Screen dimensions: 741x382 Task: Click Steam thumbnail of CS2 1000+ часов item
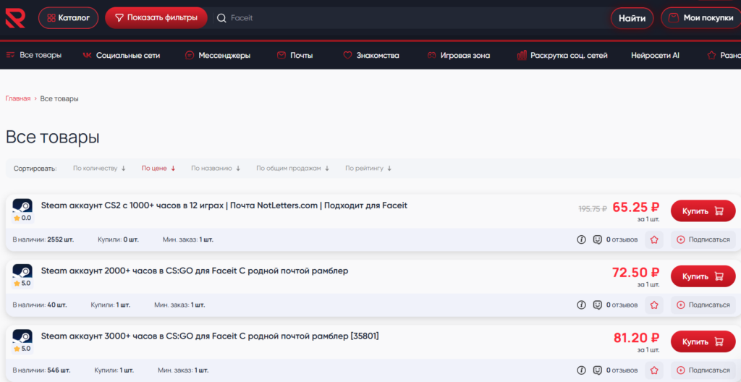pos(22,206)
